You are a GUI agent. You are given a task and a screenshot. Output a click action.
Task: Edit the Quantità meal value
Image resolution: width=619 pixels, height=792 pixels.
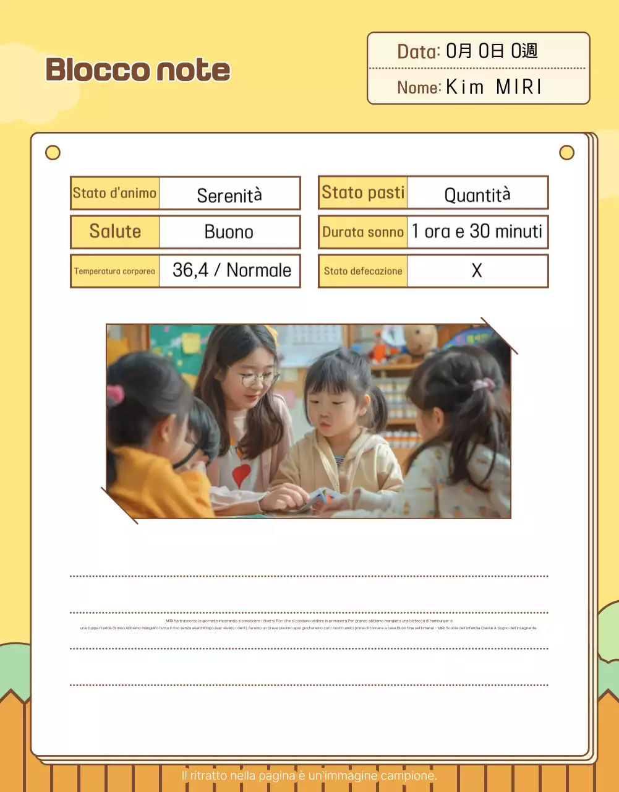[477, 196]
